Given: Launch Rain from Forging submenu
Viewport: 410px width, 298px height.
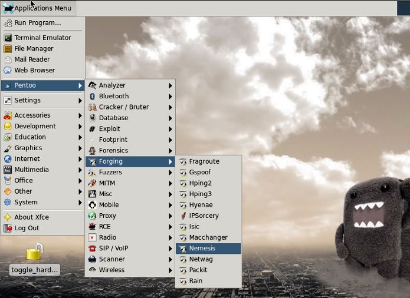Looking at the screenshot, I should pos(208,281).
